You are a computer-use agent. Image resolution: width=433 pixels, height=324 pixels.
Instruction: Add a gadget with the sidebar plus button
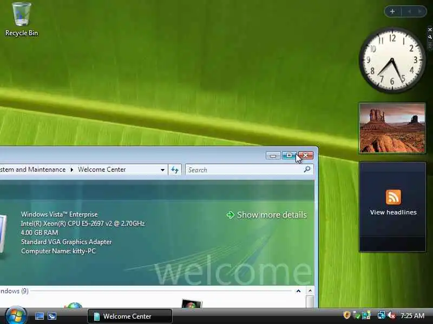[x=392, y=11]
